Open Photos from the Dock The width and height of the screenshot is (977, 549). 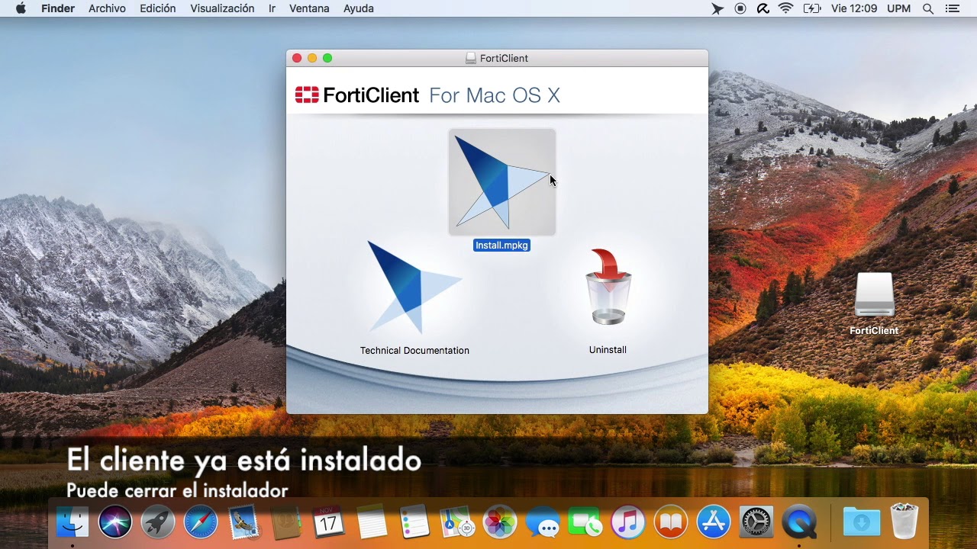pos(500,522)
